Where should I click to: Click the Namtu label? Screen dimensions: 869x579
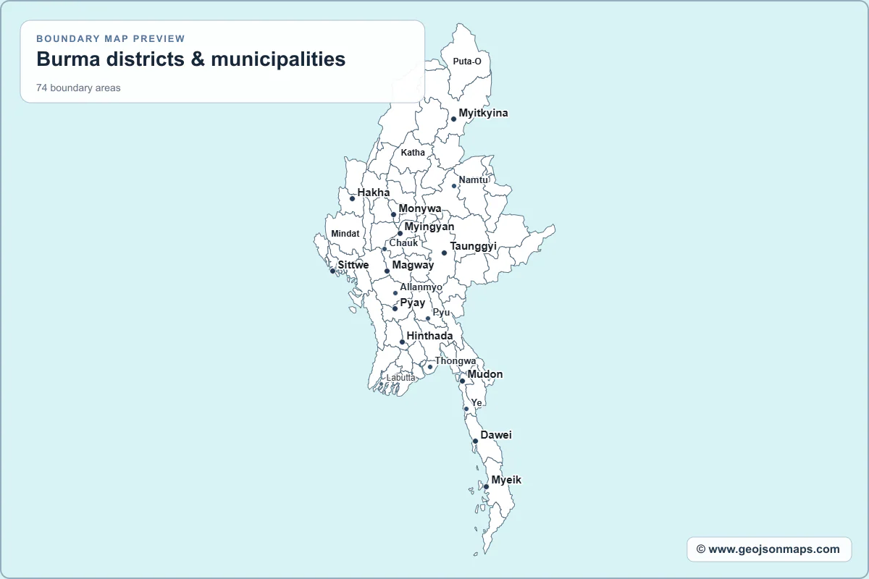[474, 179]
